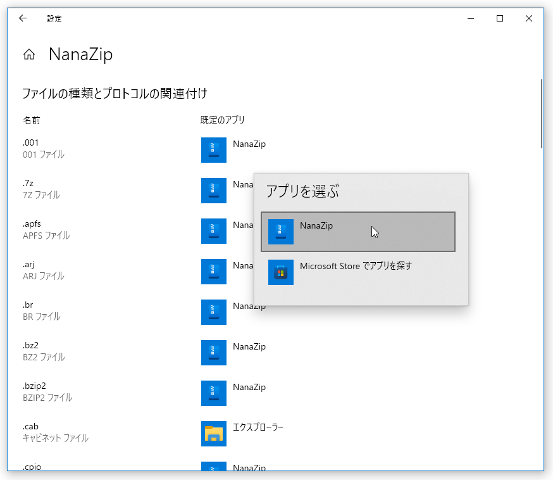
Task: Open Settings home via the house icon
Action: tap(29, 54)
